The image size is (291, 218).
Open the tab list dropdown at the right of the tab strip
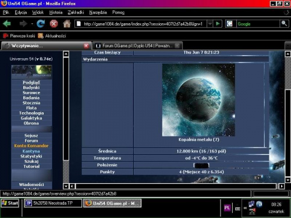288,46
